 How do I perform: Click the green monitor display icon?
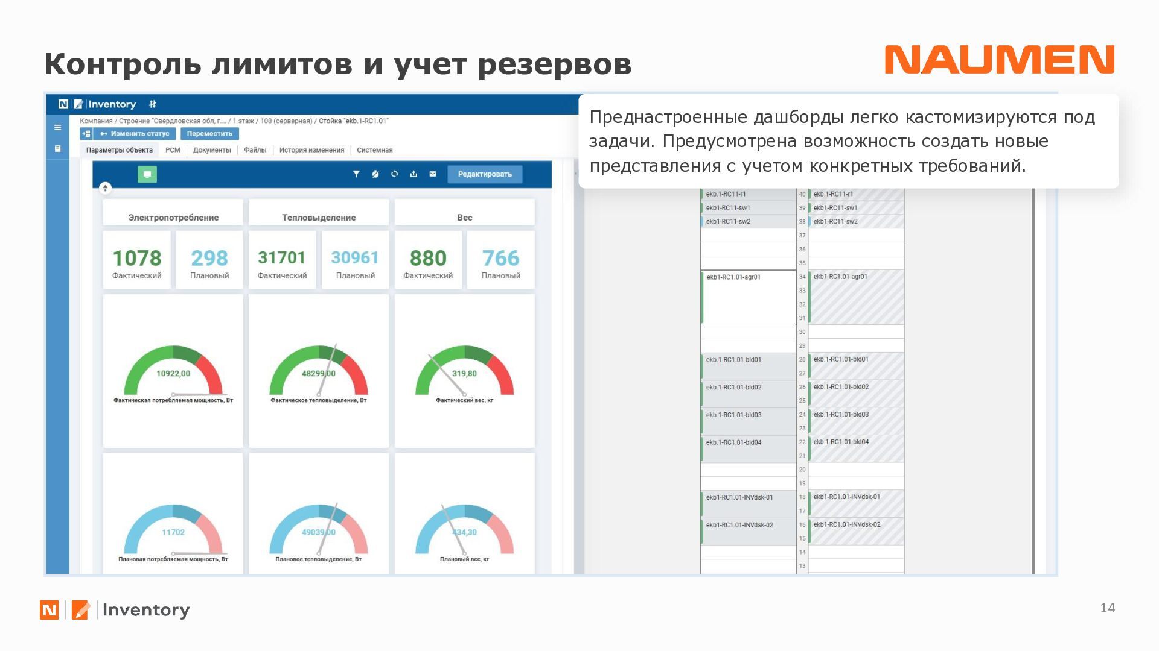(147, 174)
